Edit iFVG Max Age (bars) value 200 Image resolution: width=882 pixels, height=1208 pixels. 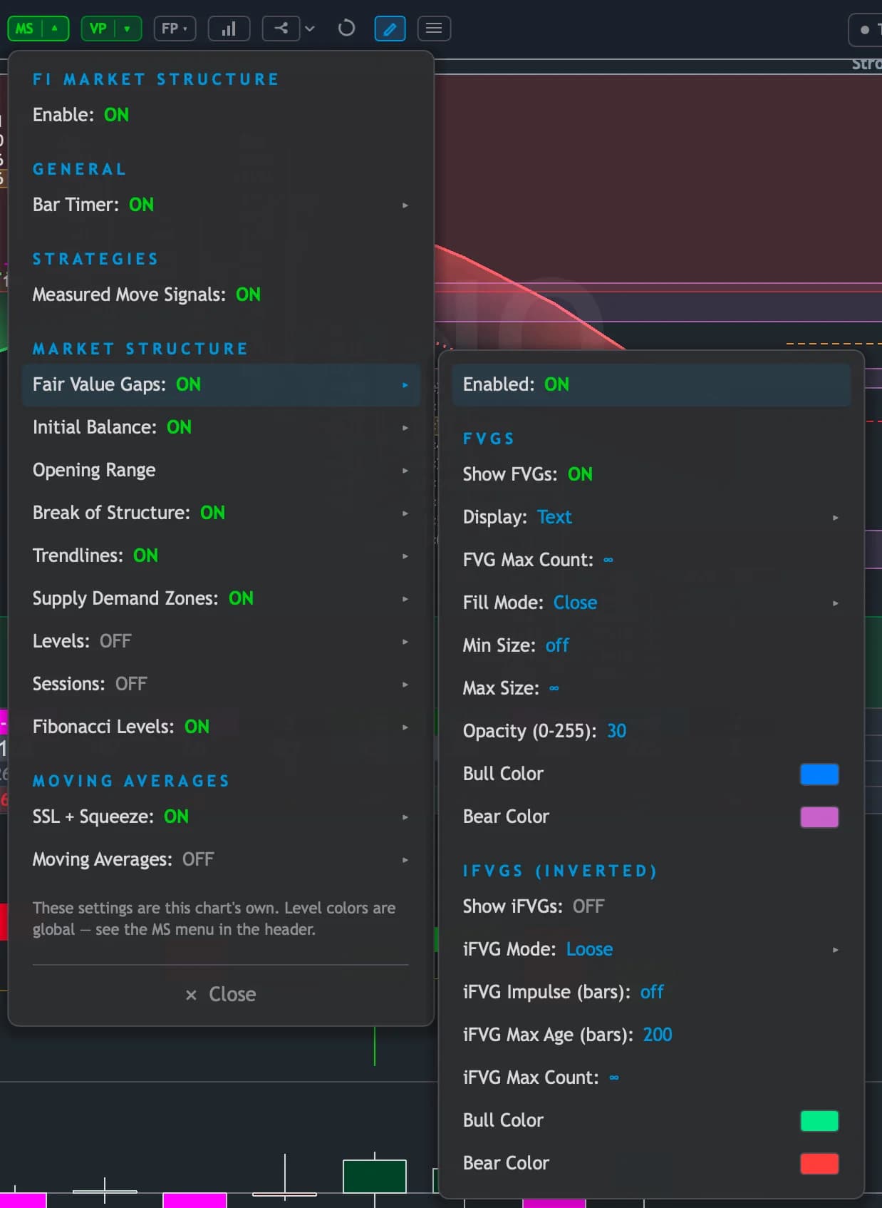pos(658,1035)
